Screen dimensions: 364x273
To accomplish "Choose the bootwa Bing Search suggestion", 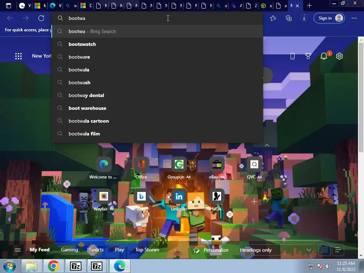I will coord(157,31).
